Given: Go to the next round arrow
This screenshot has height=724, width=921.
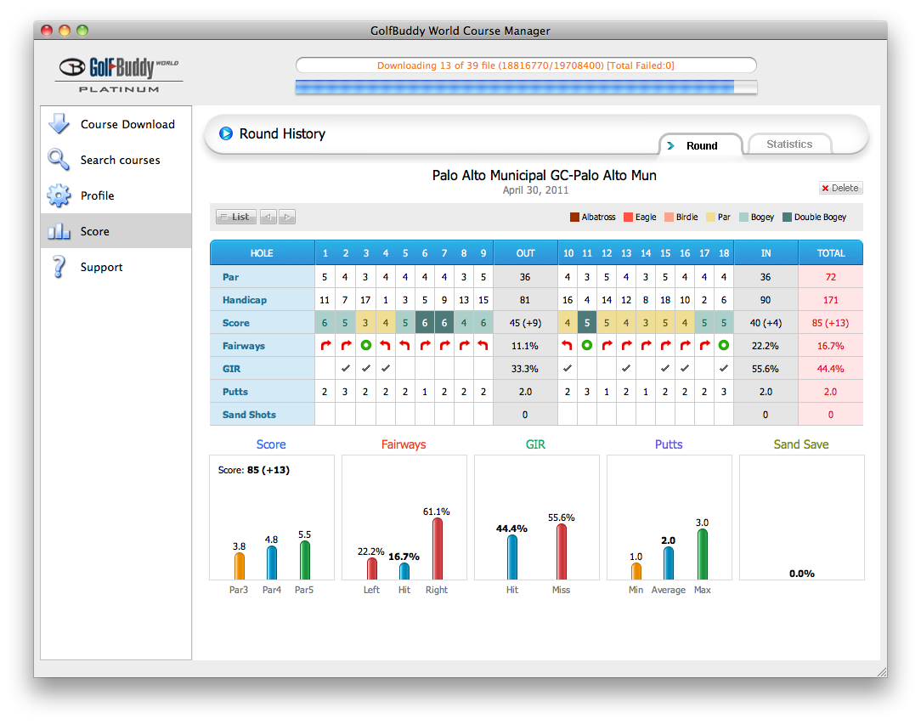Looking at the screenshot, I should point(287,218).
